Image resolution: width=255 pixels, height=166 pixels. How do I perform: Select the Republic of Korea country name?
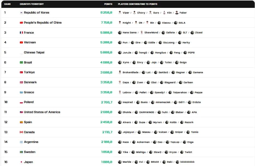click(x=37, y=12)
